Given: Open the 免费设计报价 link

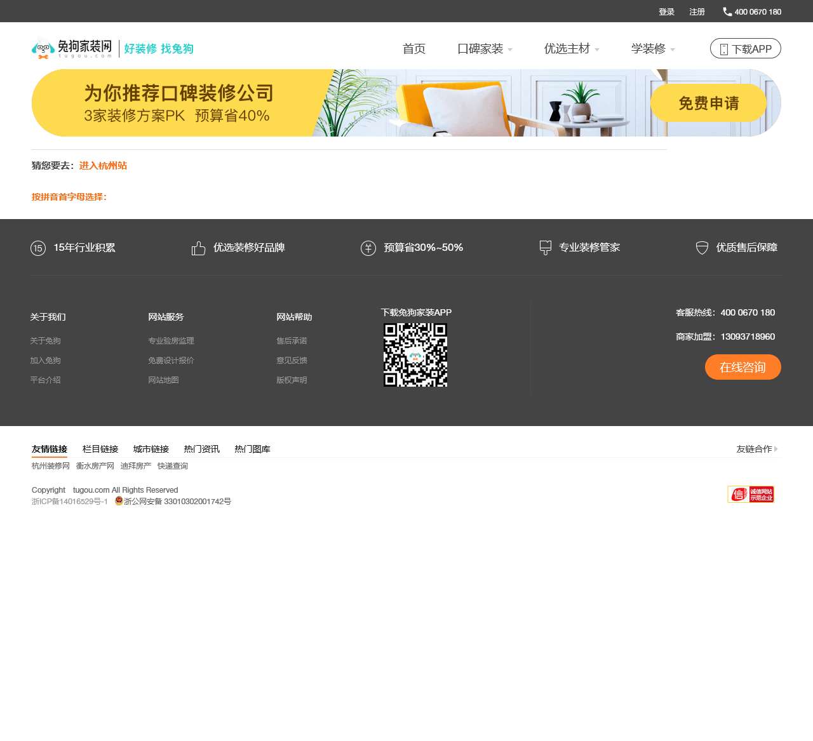Looking at the screenshot, I should click(x=171, y=361).
